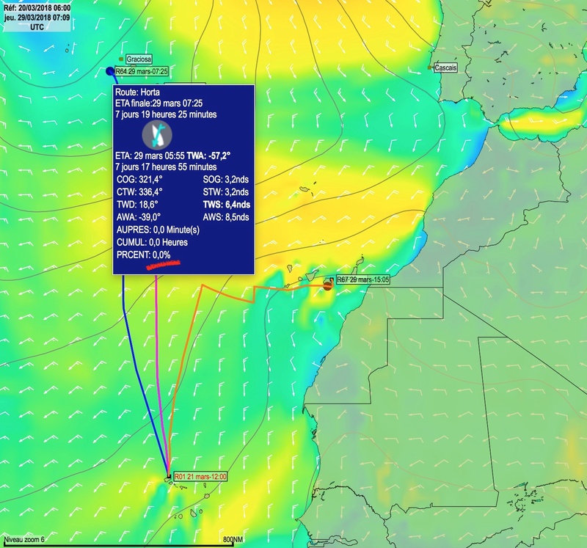587x548 pixels.
Task: Click the COG: 321,4° value
Action: [x=139, y=179]
